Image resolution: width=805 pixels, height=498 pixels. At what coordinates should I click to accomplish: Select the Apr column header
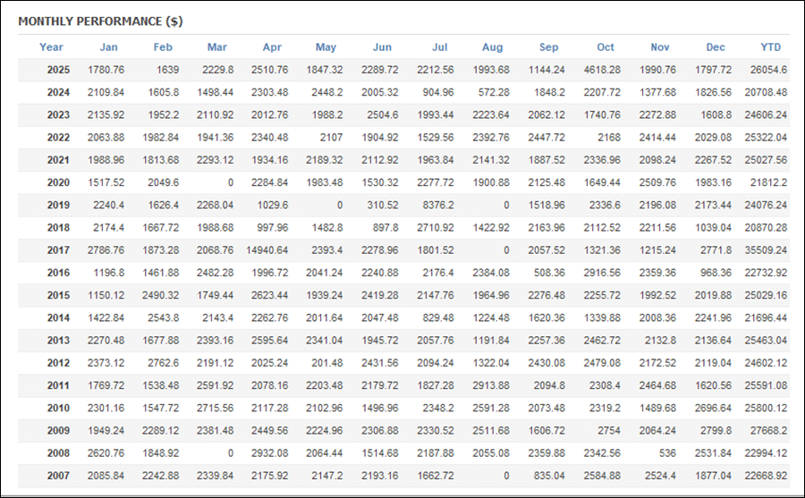pos(273,47)
